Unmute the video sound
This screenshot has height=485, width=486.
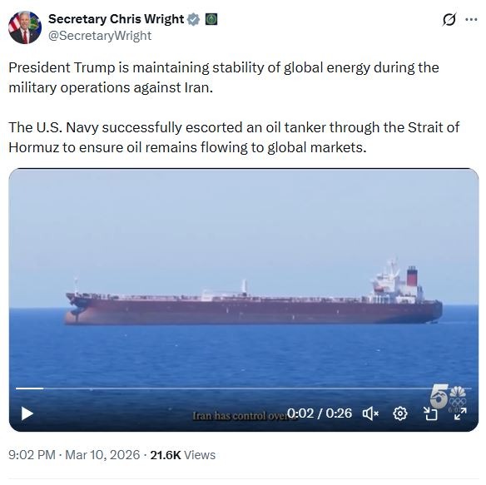[370, 413]
